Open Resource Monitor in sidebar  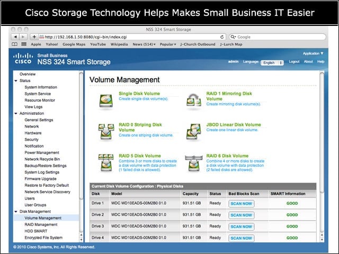40,100
